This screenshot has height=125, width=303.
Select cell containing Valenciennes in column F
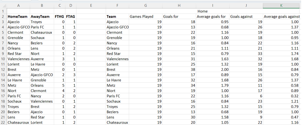(117, 59)
